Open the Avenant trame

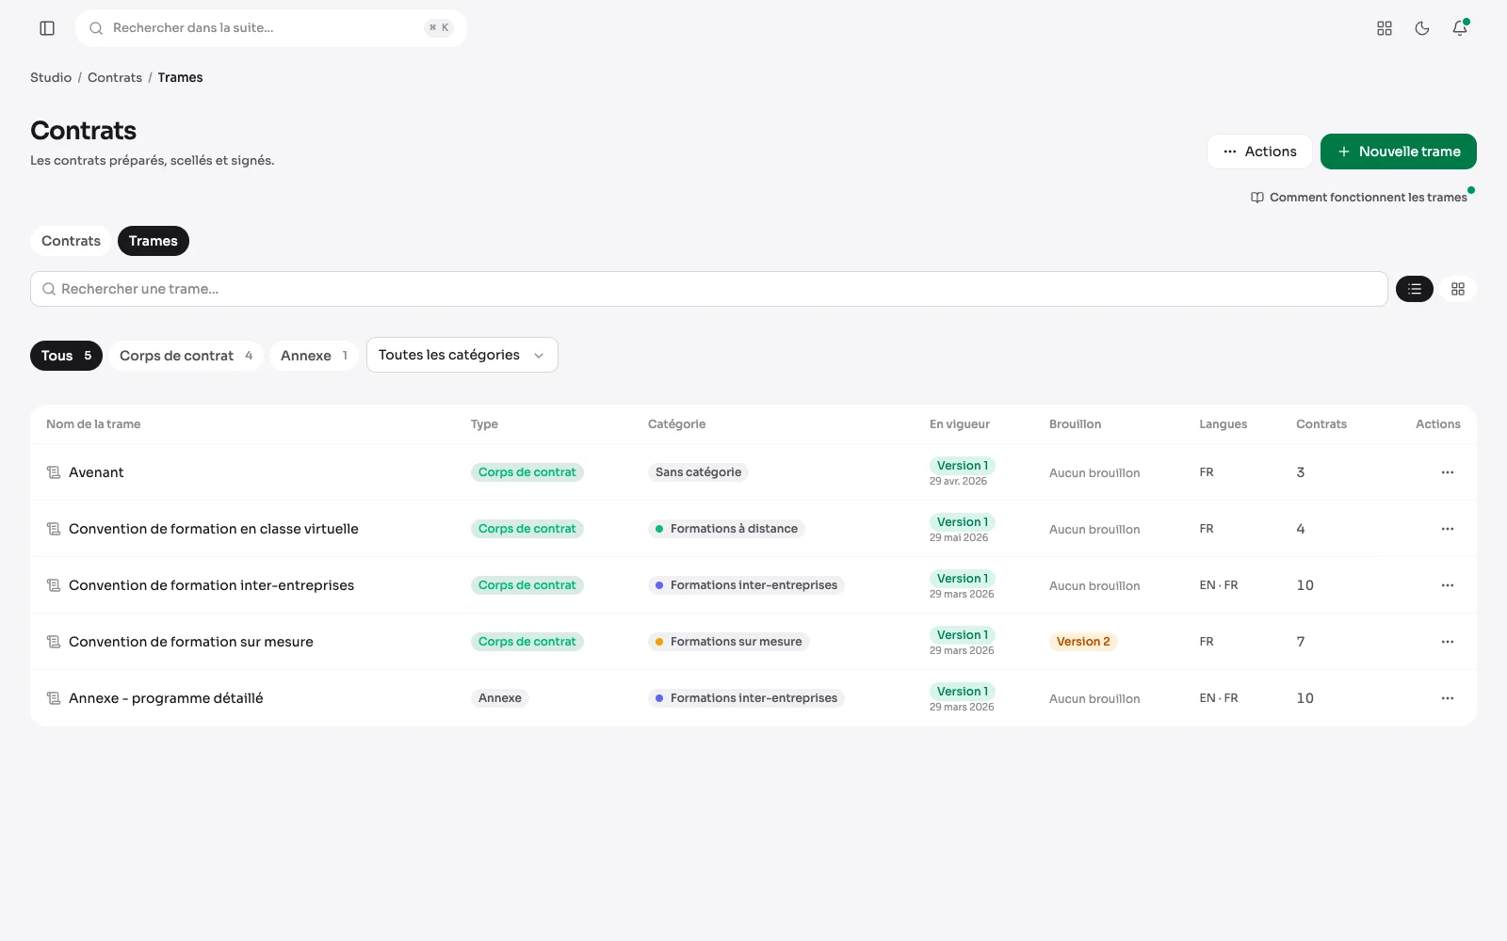(96, 472)
